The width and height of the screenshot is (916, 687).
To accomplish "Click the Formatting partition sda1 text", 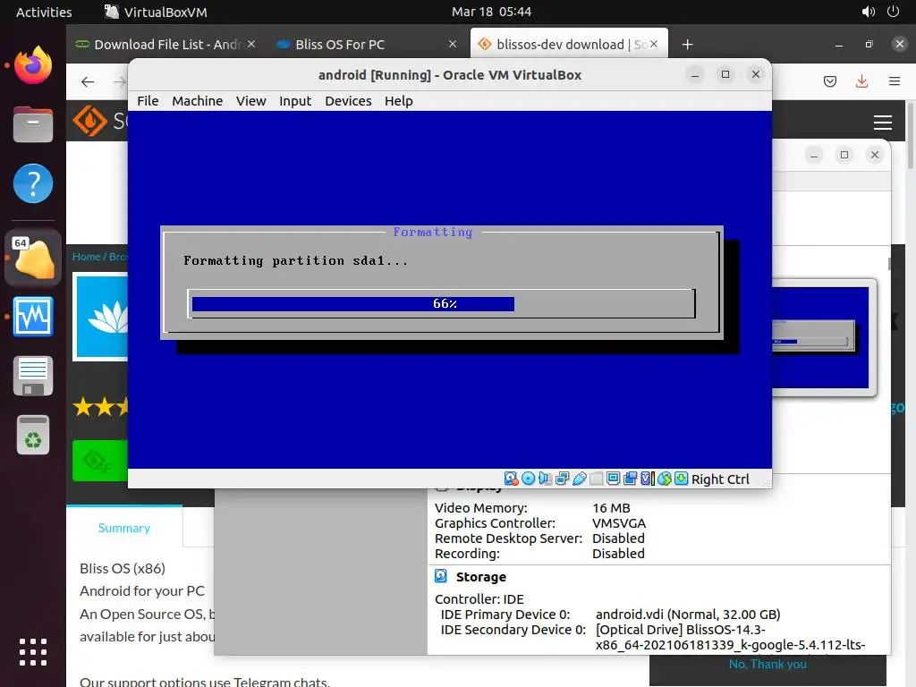I will (295, 261).
